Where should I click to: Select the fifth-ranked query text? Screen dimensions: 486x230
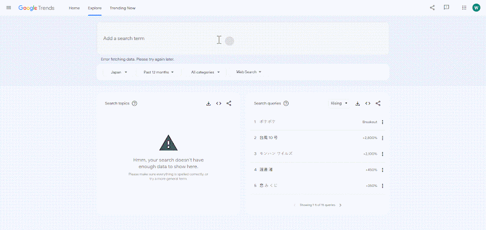click(x=269, y=186)
